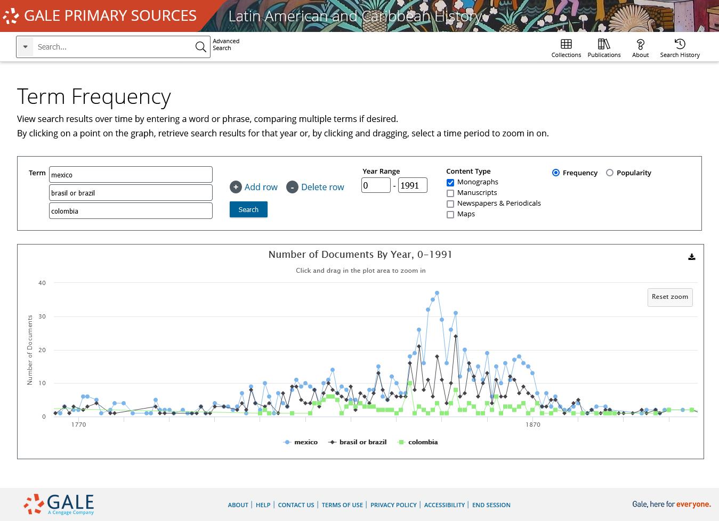The height and width of the screenshot is (521, 719).
Task: Click the download chart icon
Action: coord(691,257)
